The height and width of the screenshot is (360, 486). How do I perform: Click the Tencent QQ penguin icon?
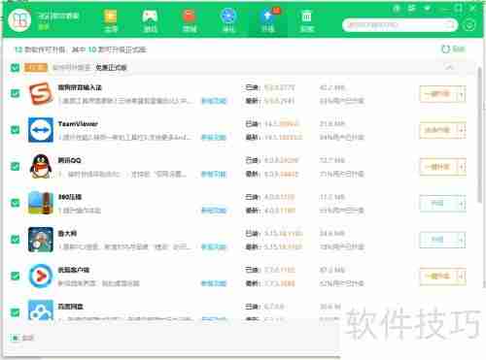pos(41,167)
